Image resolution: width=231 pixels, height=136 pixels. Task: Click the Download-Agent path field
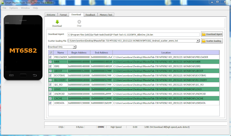134,35
